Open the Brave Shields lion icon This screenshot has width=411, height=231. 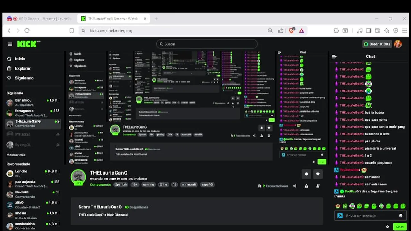pos(292,30)
